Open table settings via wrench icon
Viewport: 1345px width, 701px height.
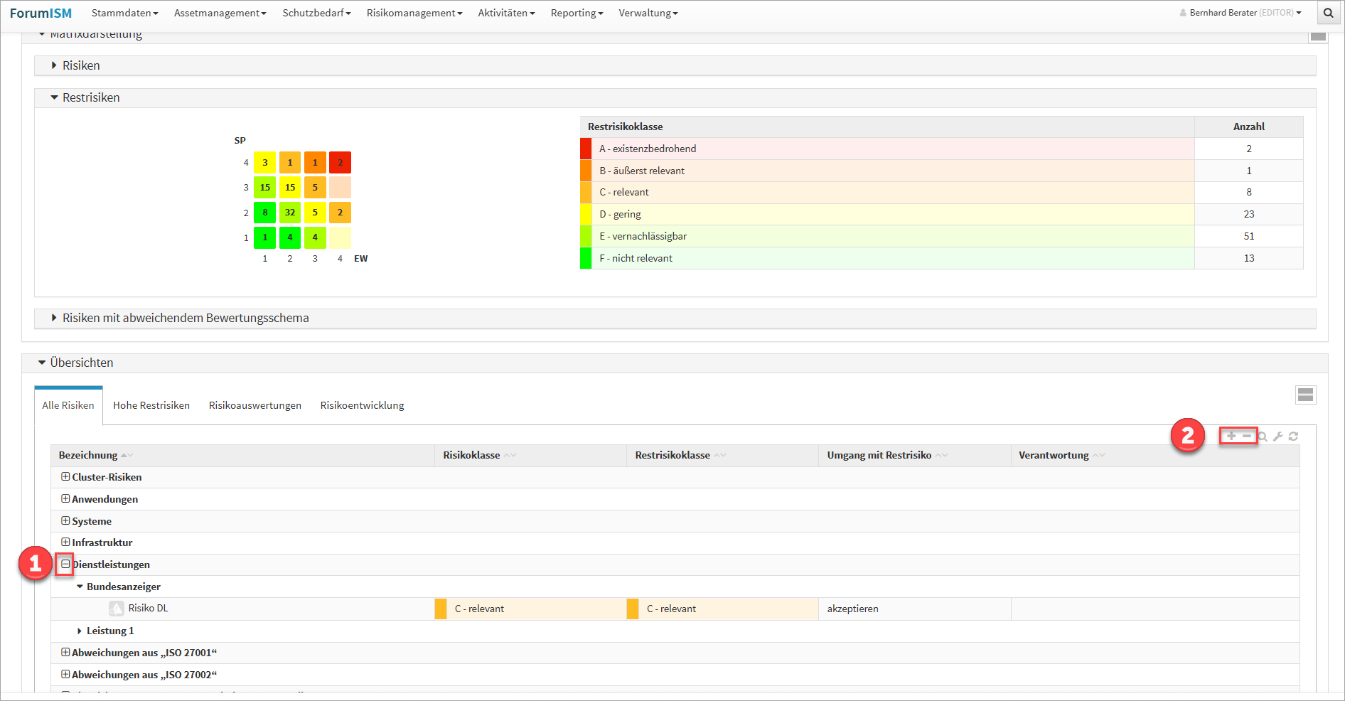pyautogui.click(x=1278, y=437)
